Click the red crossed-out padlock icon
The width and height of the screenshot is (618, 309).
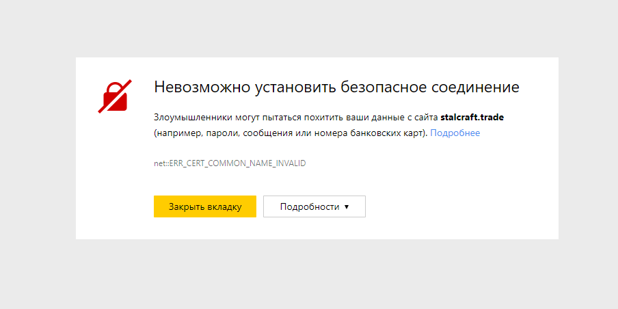(x=115, y=96)
